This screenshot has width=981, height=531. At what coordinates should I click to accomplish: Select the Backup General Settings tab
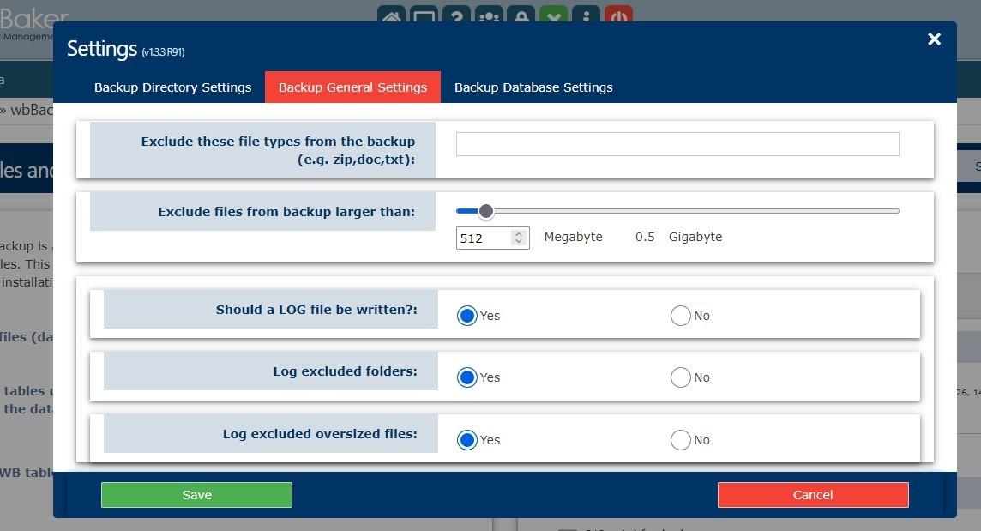pos(352,87)
